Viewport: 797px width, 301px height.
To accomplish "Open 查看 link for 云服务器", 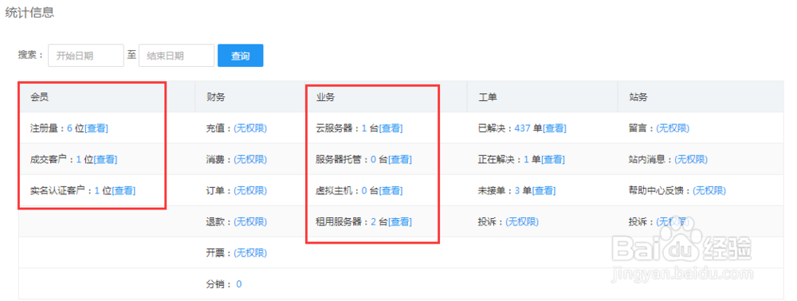I will click(391, 128).
